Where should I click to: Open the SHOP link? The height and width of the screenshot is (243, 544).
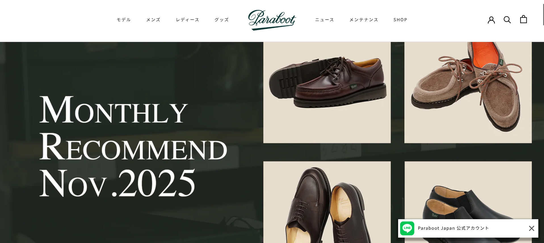[x=400, y=20]
